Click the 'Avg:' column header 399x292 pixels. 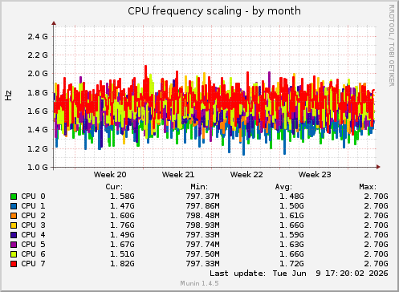283,187
